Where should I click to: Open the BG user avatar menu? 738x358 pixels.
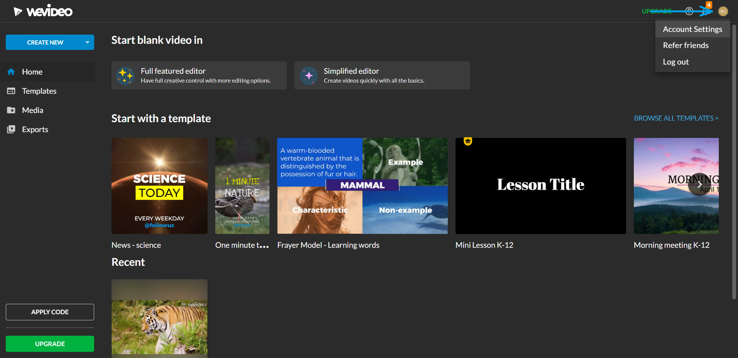723,11
